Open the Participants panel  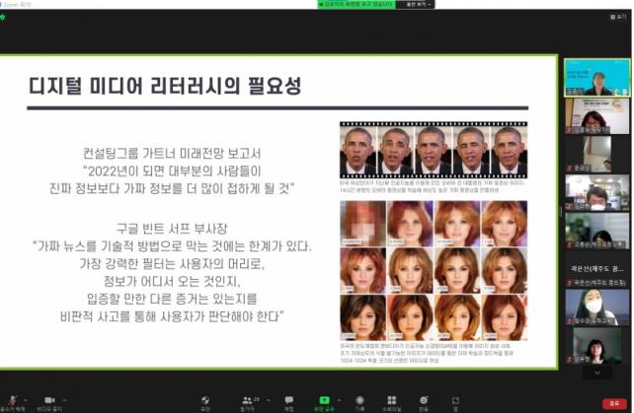247,398
